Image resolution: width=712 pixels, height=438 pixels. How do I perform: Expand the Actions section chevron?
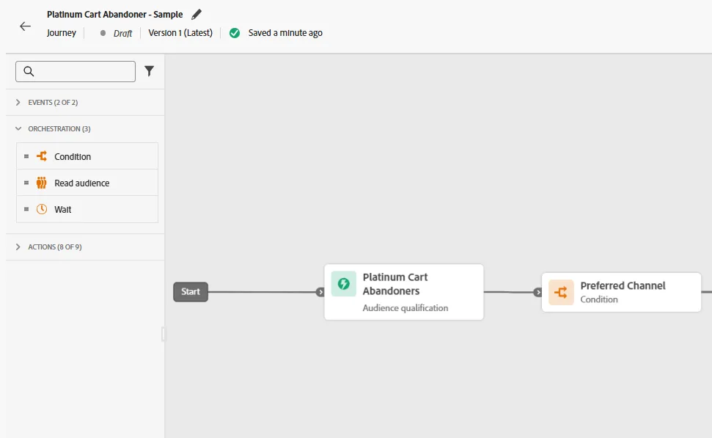pos(18,247)
